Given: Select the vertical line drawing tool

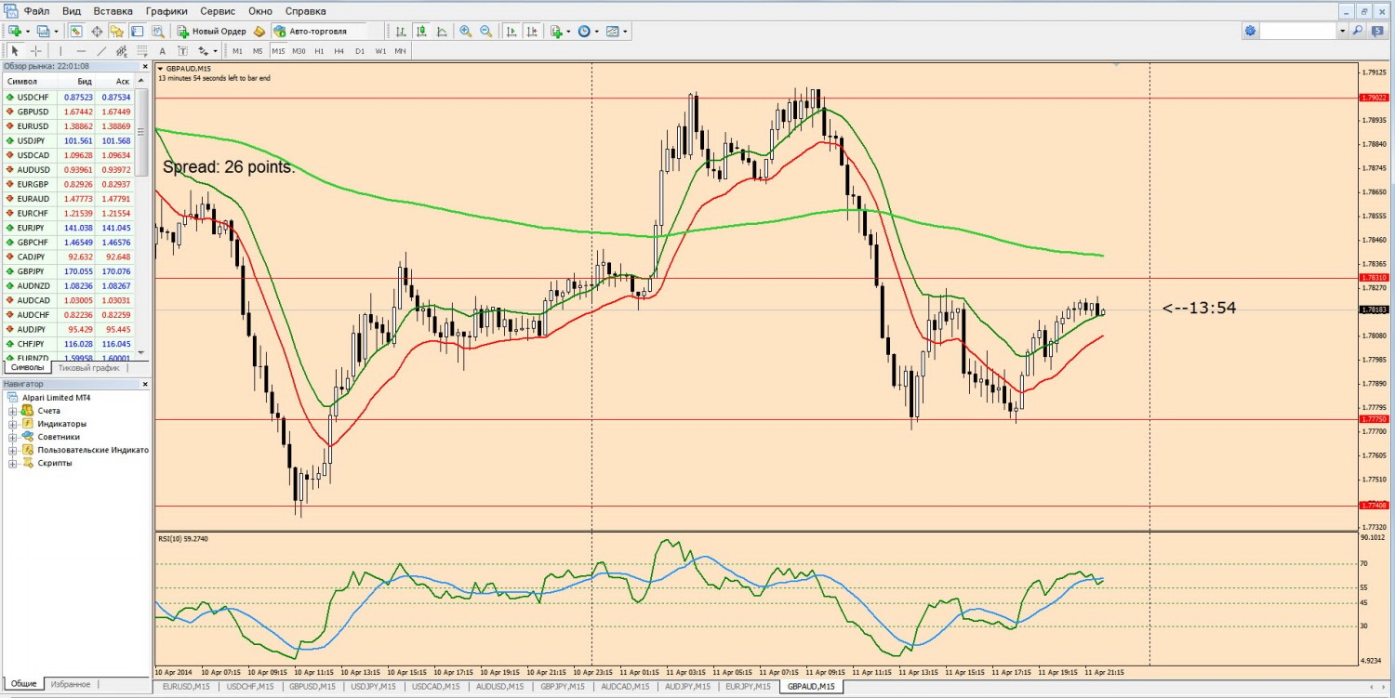Looking at the screenshot, I should 60,51.
